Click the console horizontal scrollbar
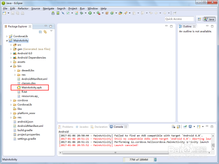This screenshot has width=219, height=164. pos(115,153)
